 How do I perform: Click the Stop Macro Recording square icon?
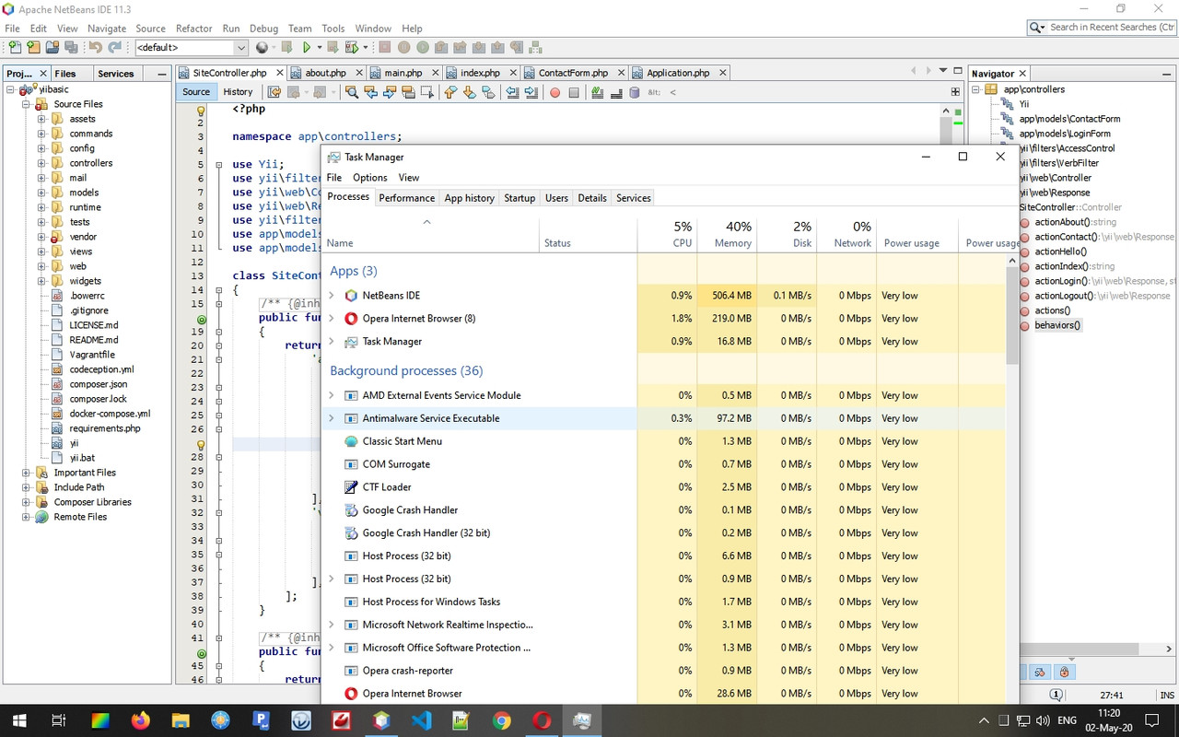[574, 92]
